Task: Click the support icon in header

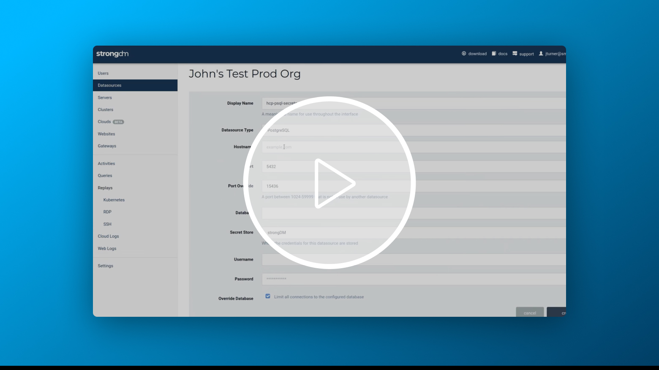Action: [515, 54]
